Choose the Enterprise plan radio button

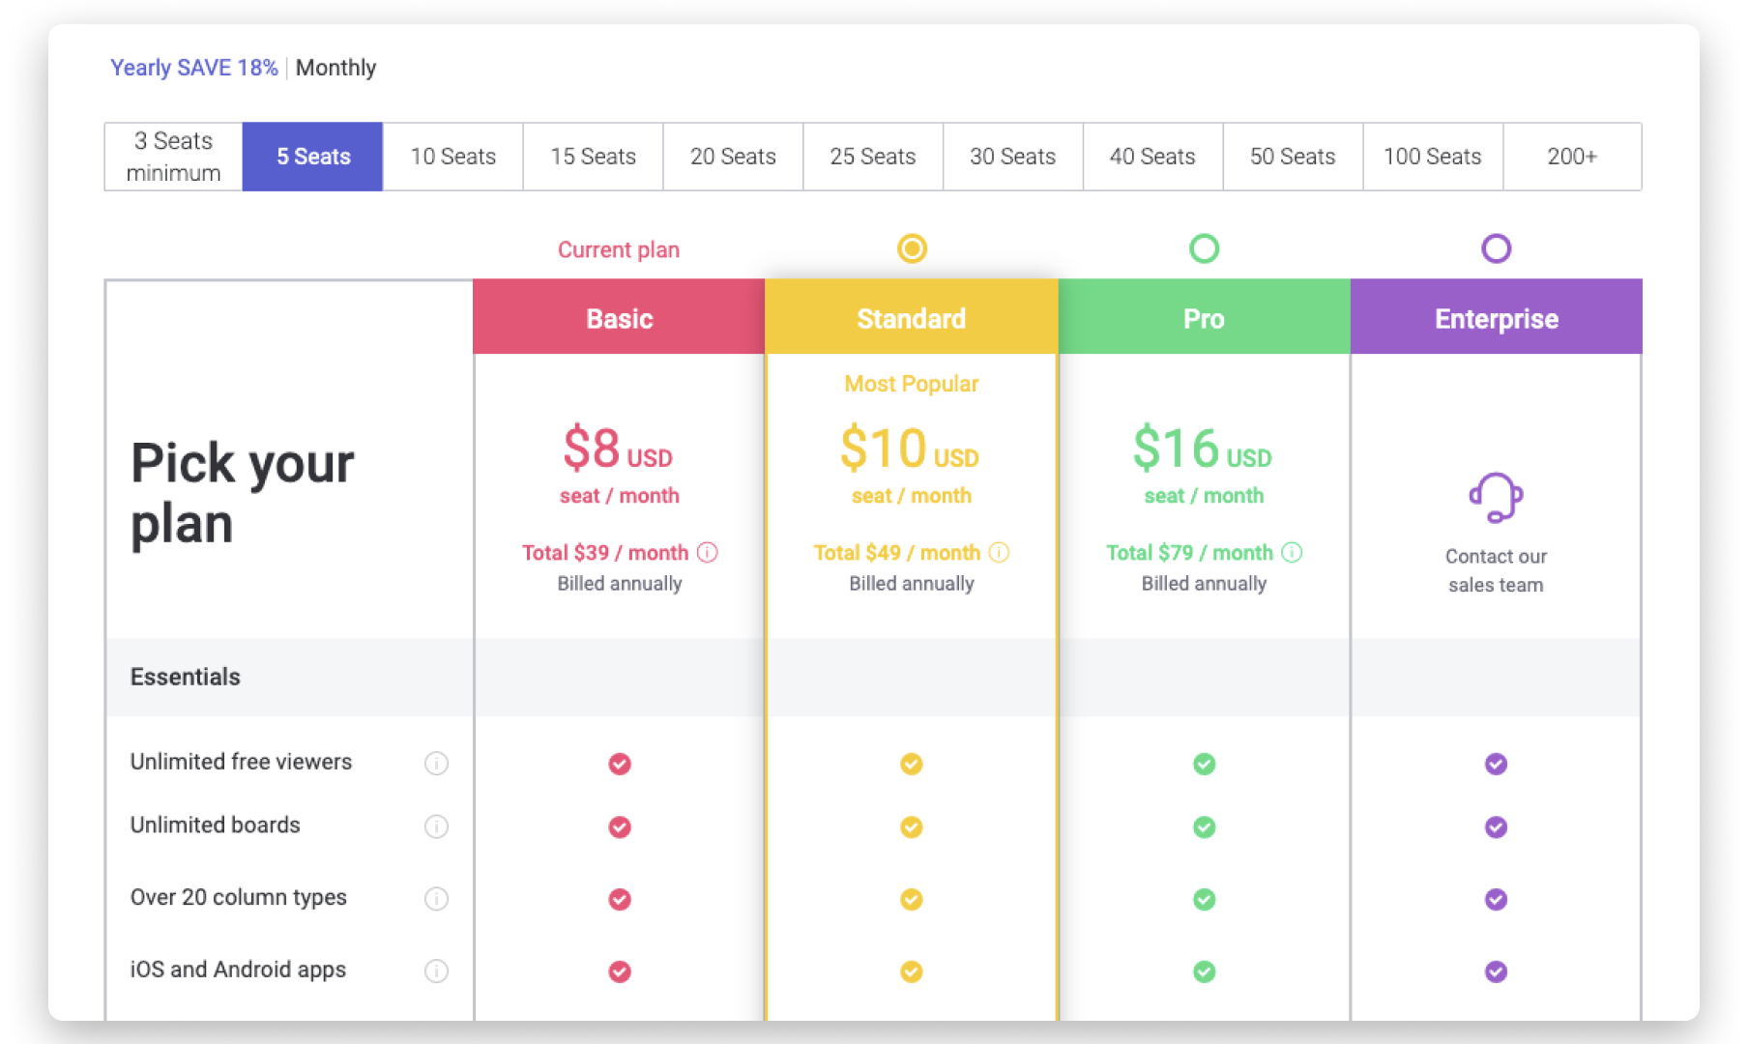(x=1496, y=248)
